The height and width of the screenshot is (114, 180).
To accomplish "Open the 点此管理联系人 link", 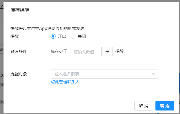I will (x=65, y=82).
